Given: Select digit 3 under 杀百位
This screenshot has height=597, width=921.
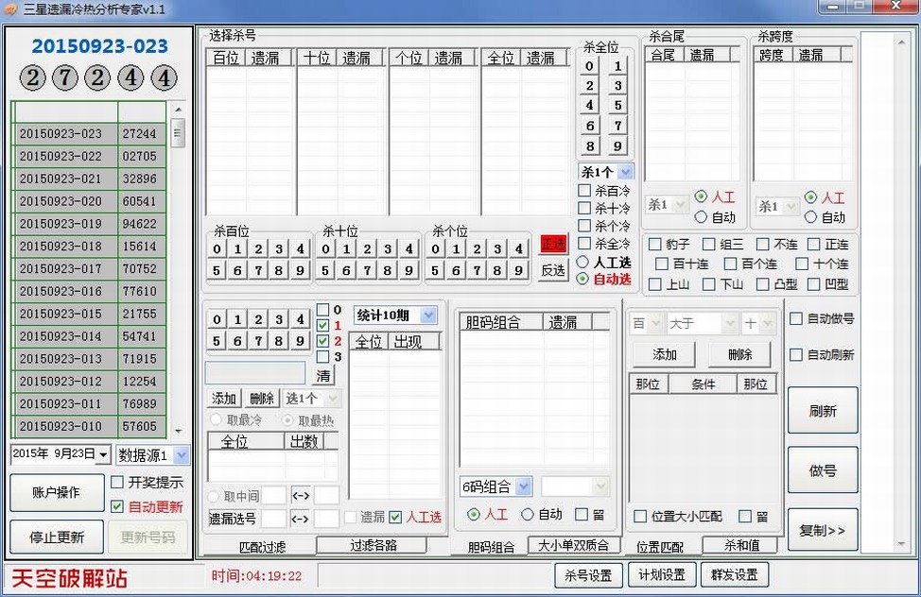Looking at the screenshot, I should coord(280,249).
